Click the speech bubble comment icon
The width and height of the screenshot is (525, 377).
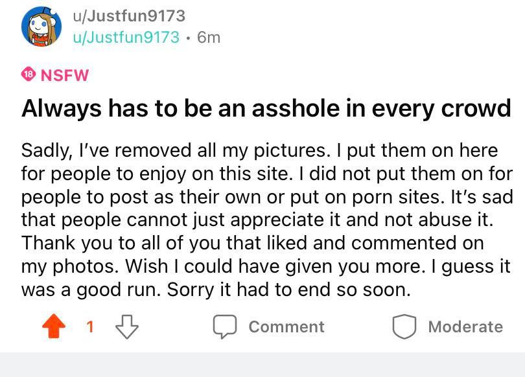pyautogui.click(x=224, y=326)
